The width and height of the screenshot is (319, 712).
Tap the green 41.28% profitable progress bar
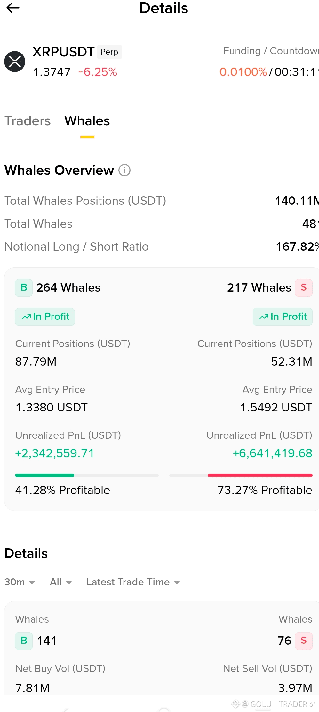44,475
